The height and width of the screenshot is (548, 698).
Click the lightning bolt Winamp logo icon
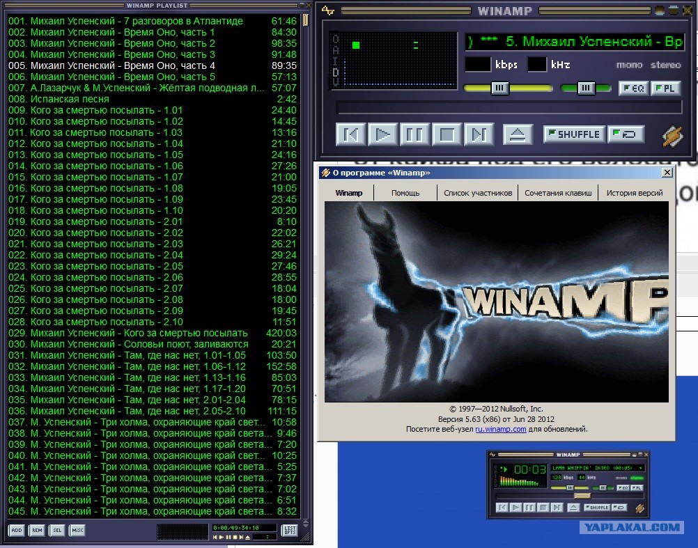pyautogui.click(x=672, y=136)
